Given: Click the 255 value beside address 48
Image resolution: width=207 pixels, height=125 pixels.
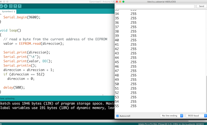Looking at the screenshot, I should click(134, 75).
